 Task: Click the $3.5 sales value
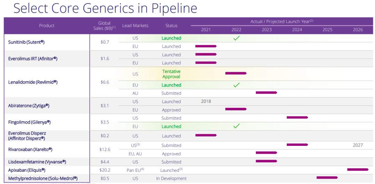105,122
